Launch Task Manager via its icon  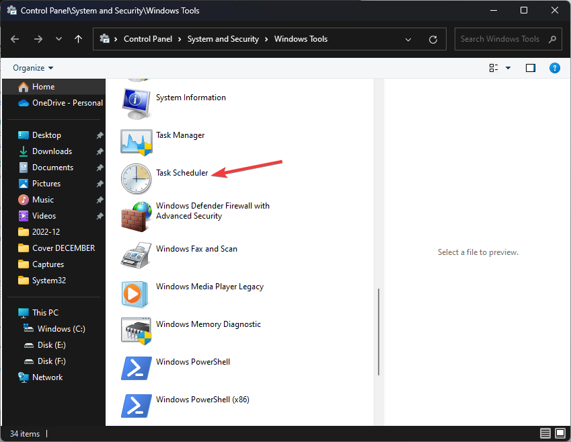point(137,142)
